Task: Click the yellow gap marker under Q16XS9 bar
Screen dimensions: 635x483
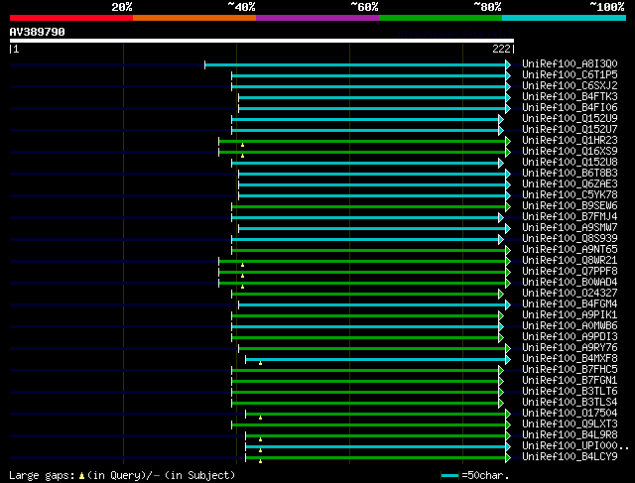Action: pos(242,156)
